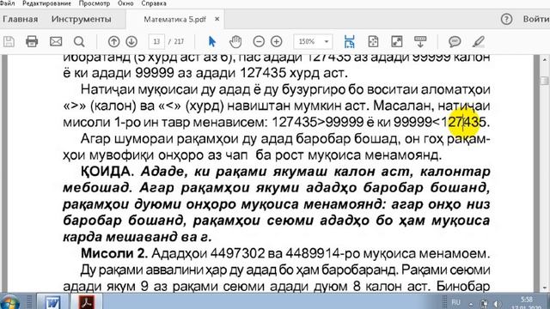550x309 pixels.
Task: Click the page number field showing 13
Action: point(156,42)
